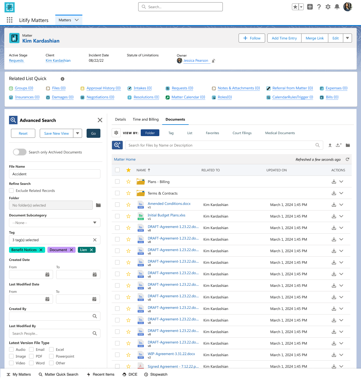Download the Plans - Billing folder

point(334,182)
